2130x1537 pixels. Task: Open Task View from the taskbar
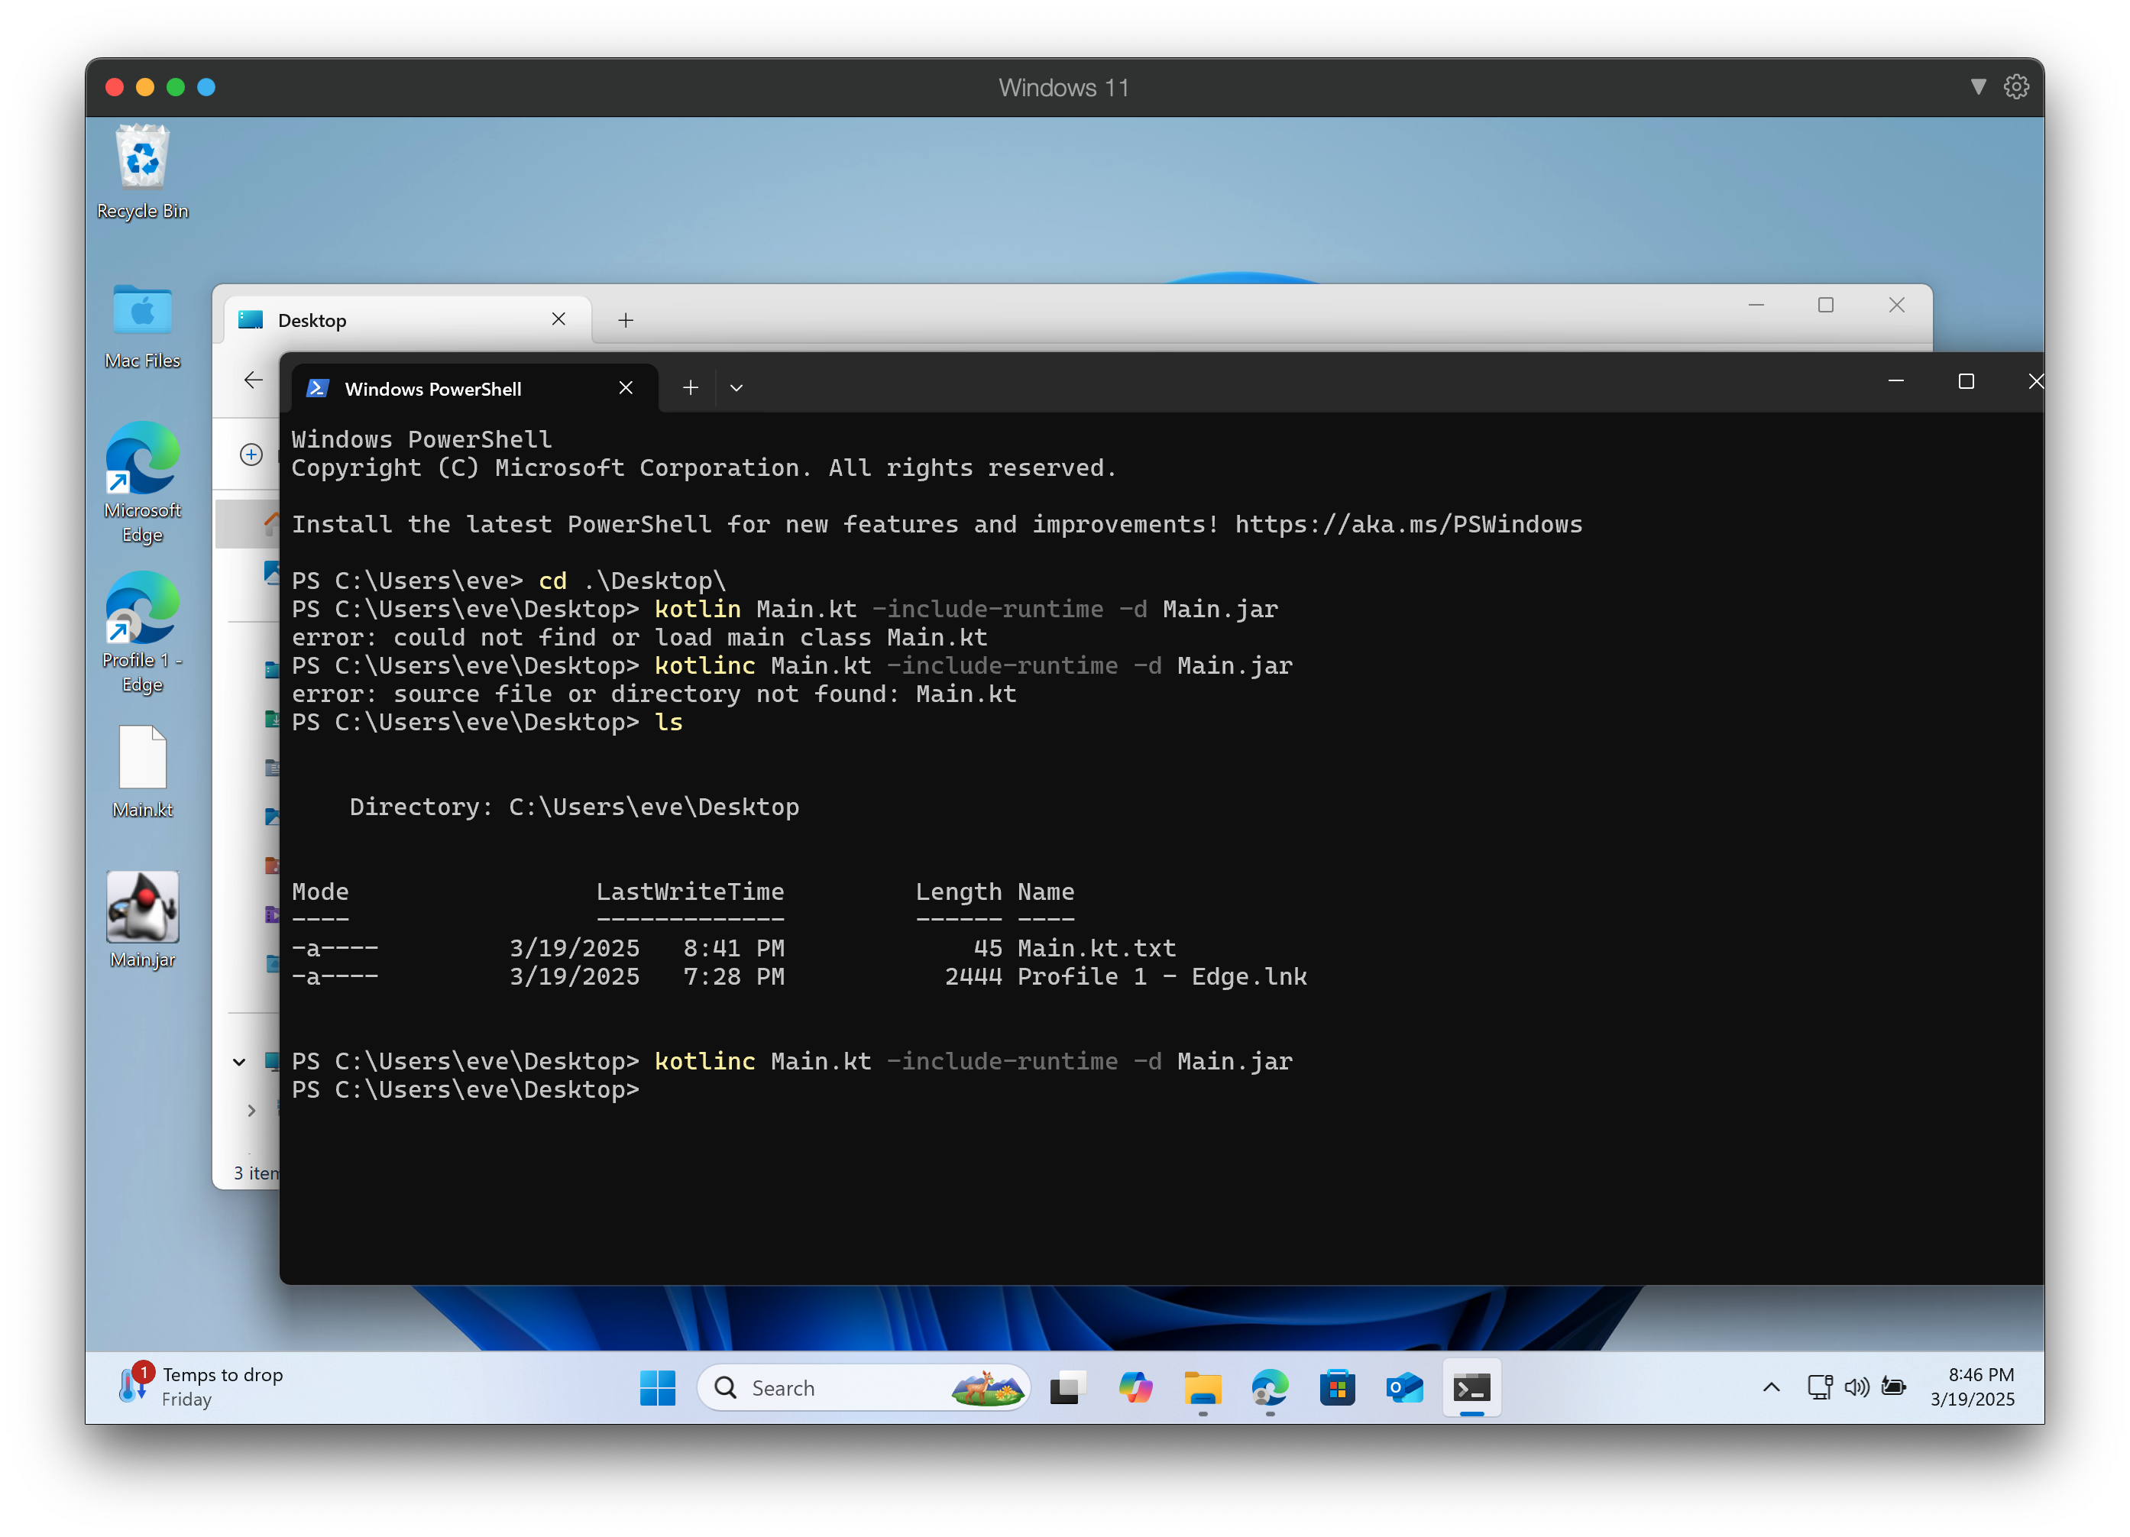1068,1388
